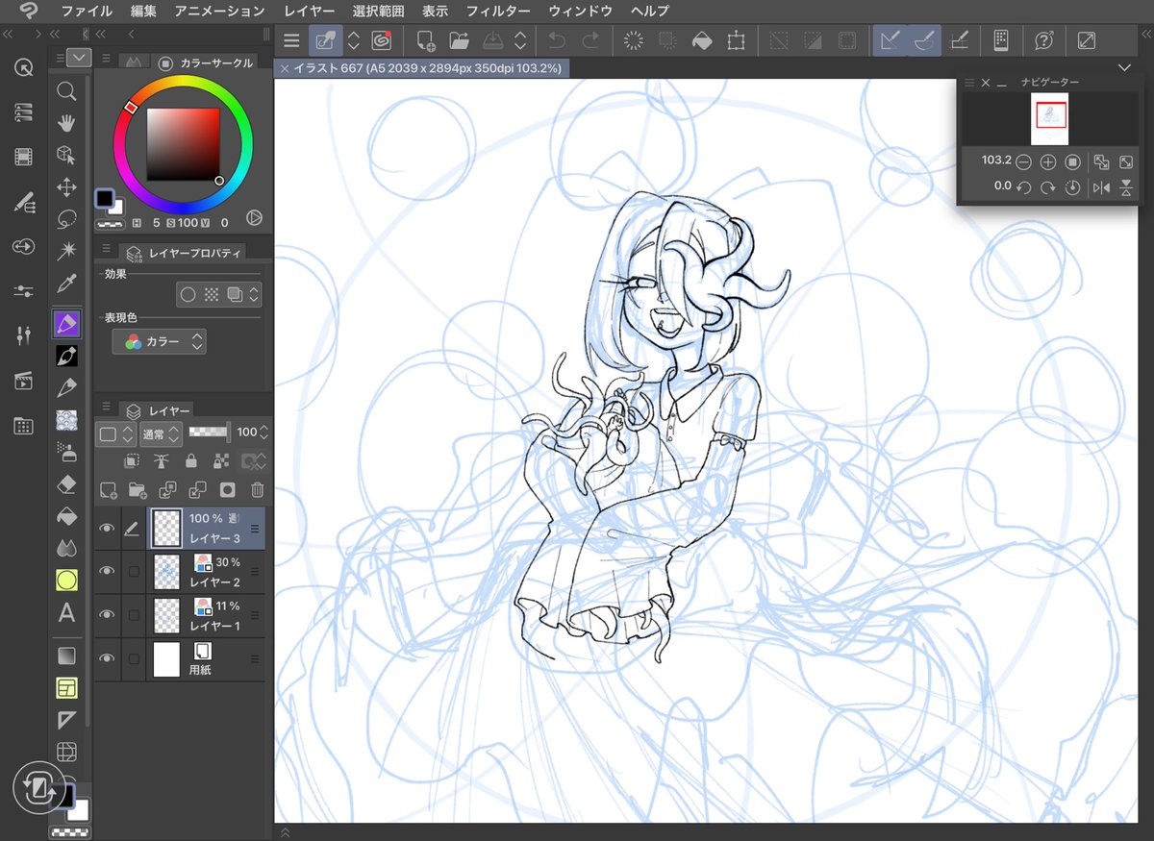This screenshot has height=841, width=1154.
Task: Open アニメーション menu
Action: (220, 12)
